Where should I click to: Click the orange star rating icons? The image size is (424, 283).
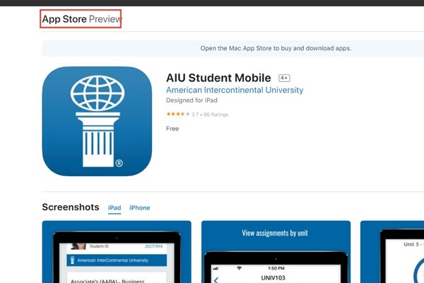point(178,114)
